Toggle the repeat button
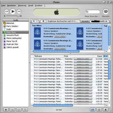Screen dimensions: 113x113 pos(19,110)
